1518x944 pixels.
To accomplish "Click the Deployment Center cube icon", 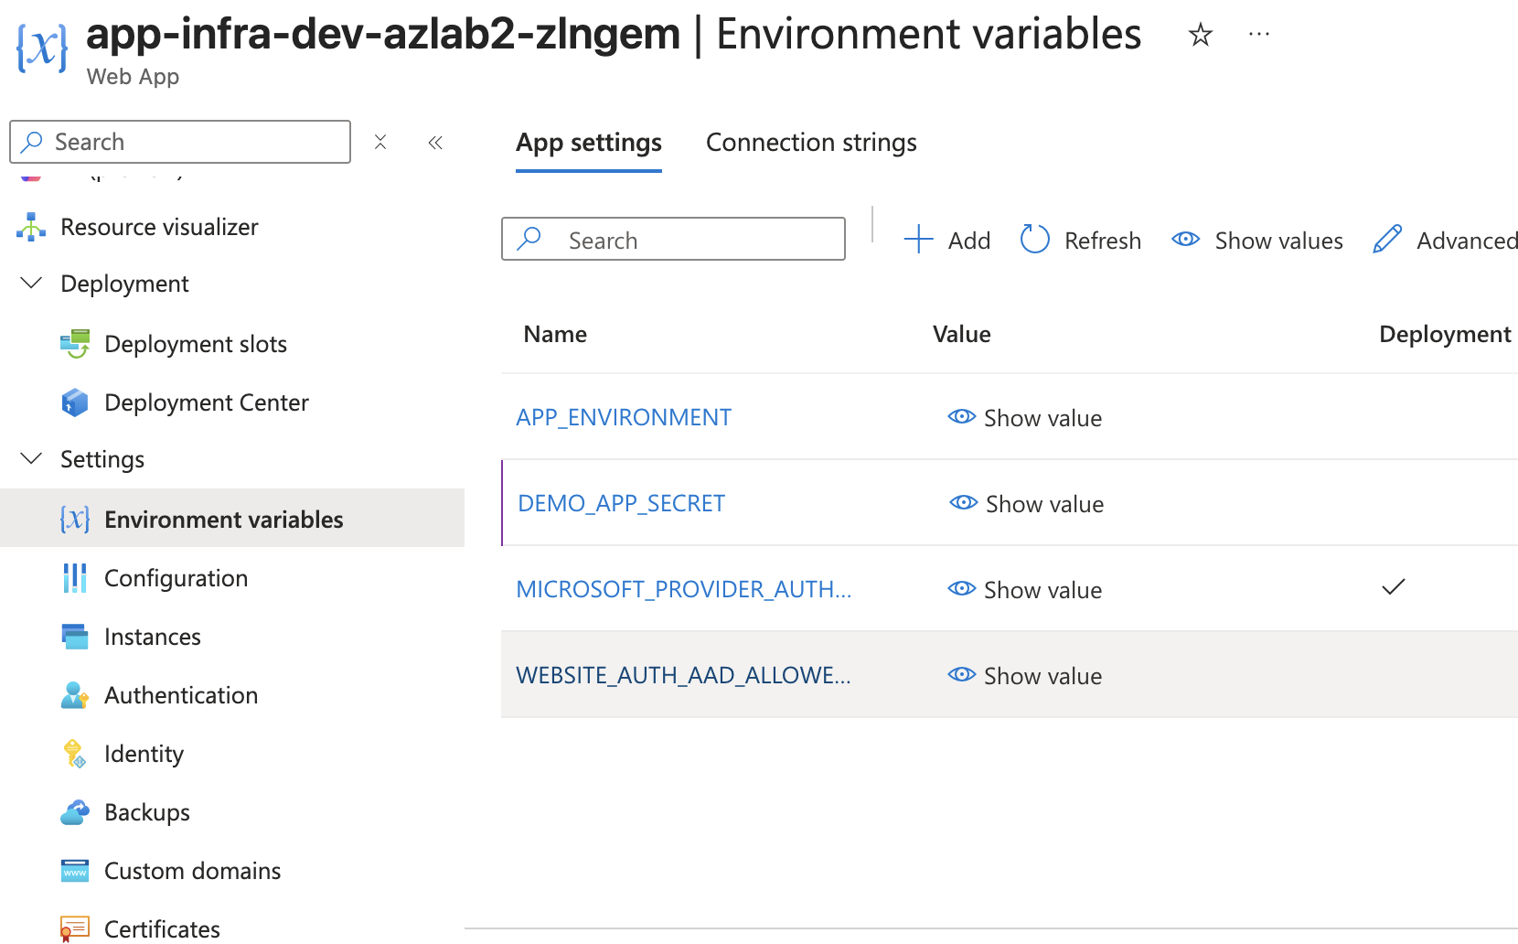I will click(x=75, y=402).
